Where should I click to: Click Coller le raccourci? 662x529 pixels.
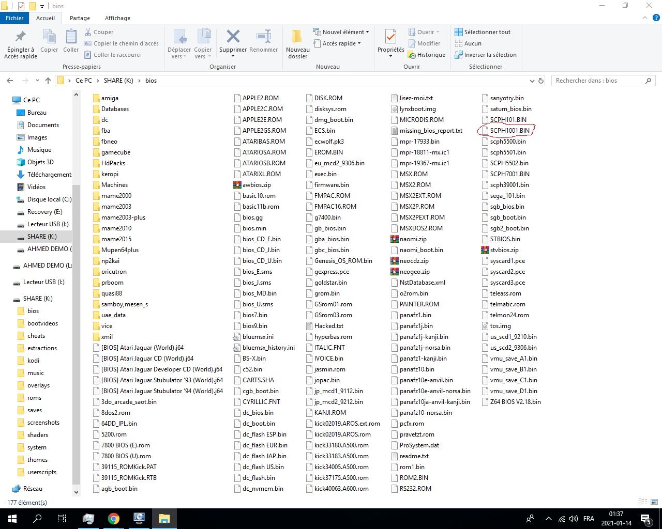(x=112, y=55)
